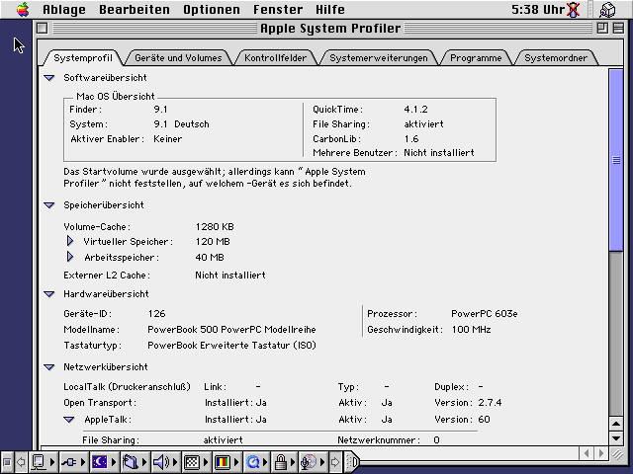Click the window resize grip icon
Image resolution: width=633 pixels, height=474 pixels.
[x=616, y=454]
